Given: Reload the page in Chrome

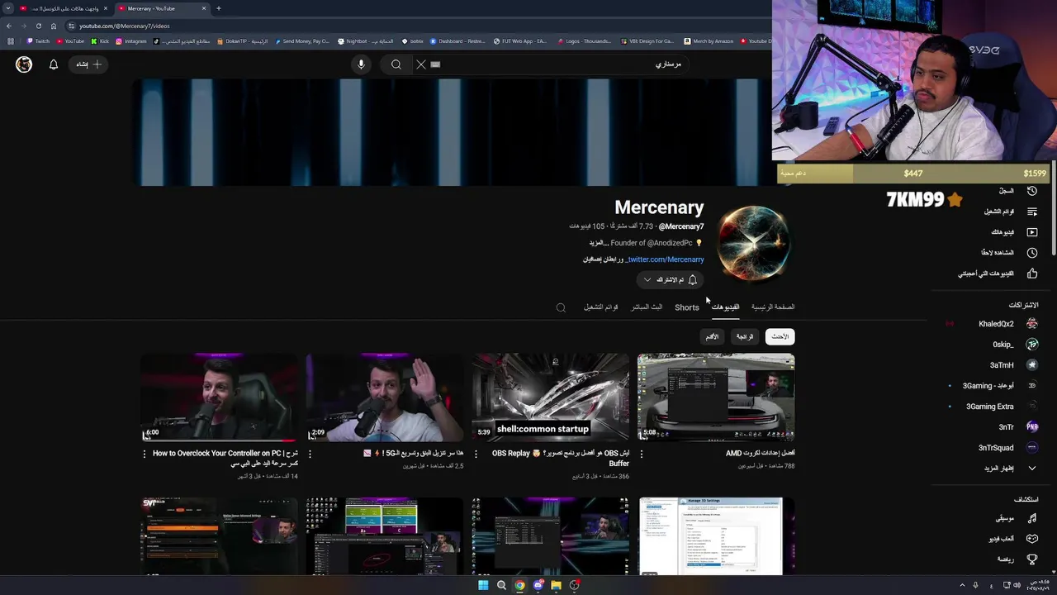Looking at the screenshot, I should click(x=38, y=26).
